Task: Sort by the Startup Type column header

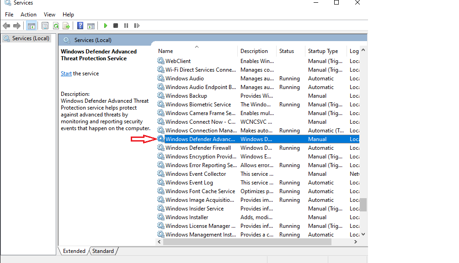Action: pos(326,51)
